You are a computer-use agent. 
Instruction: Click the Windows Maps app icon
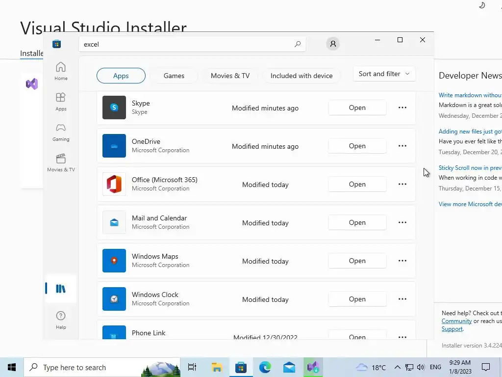pyautogui.click(x=114, y=261)
